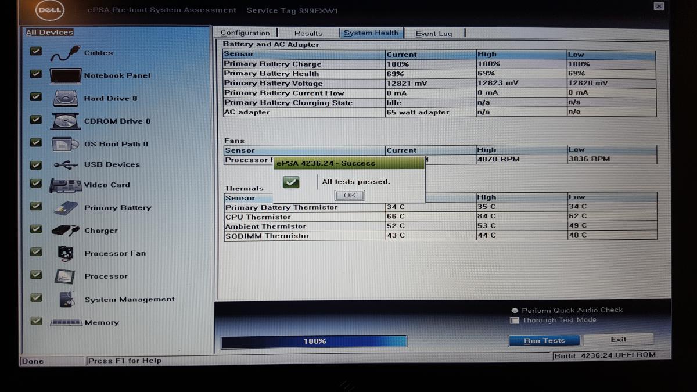Click the Memory module icon

(x=65, y=322)
